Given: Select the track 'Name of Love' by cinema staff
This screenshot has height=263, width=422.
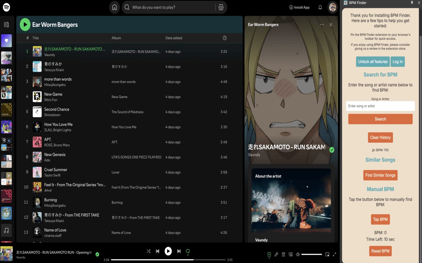Looking at the screenshot, I should point(55,230).
